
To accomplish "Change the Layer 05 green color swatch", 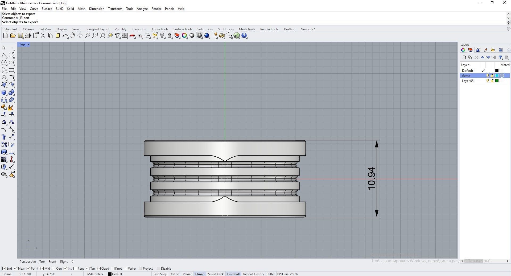I will pos(497,81).
